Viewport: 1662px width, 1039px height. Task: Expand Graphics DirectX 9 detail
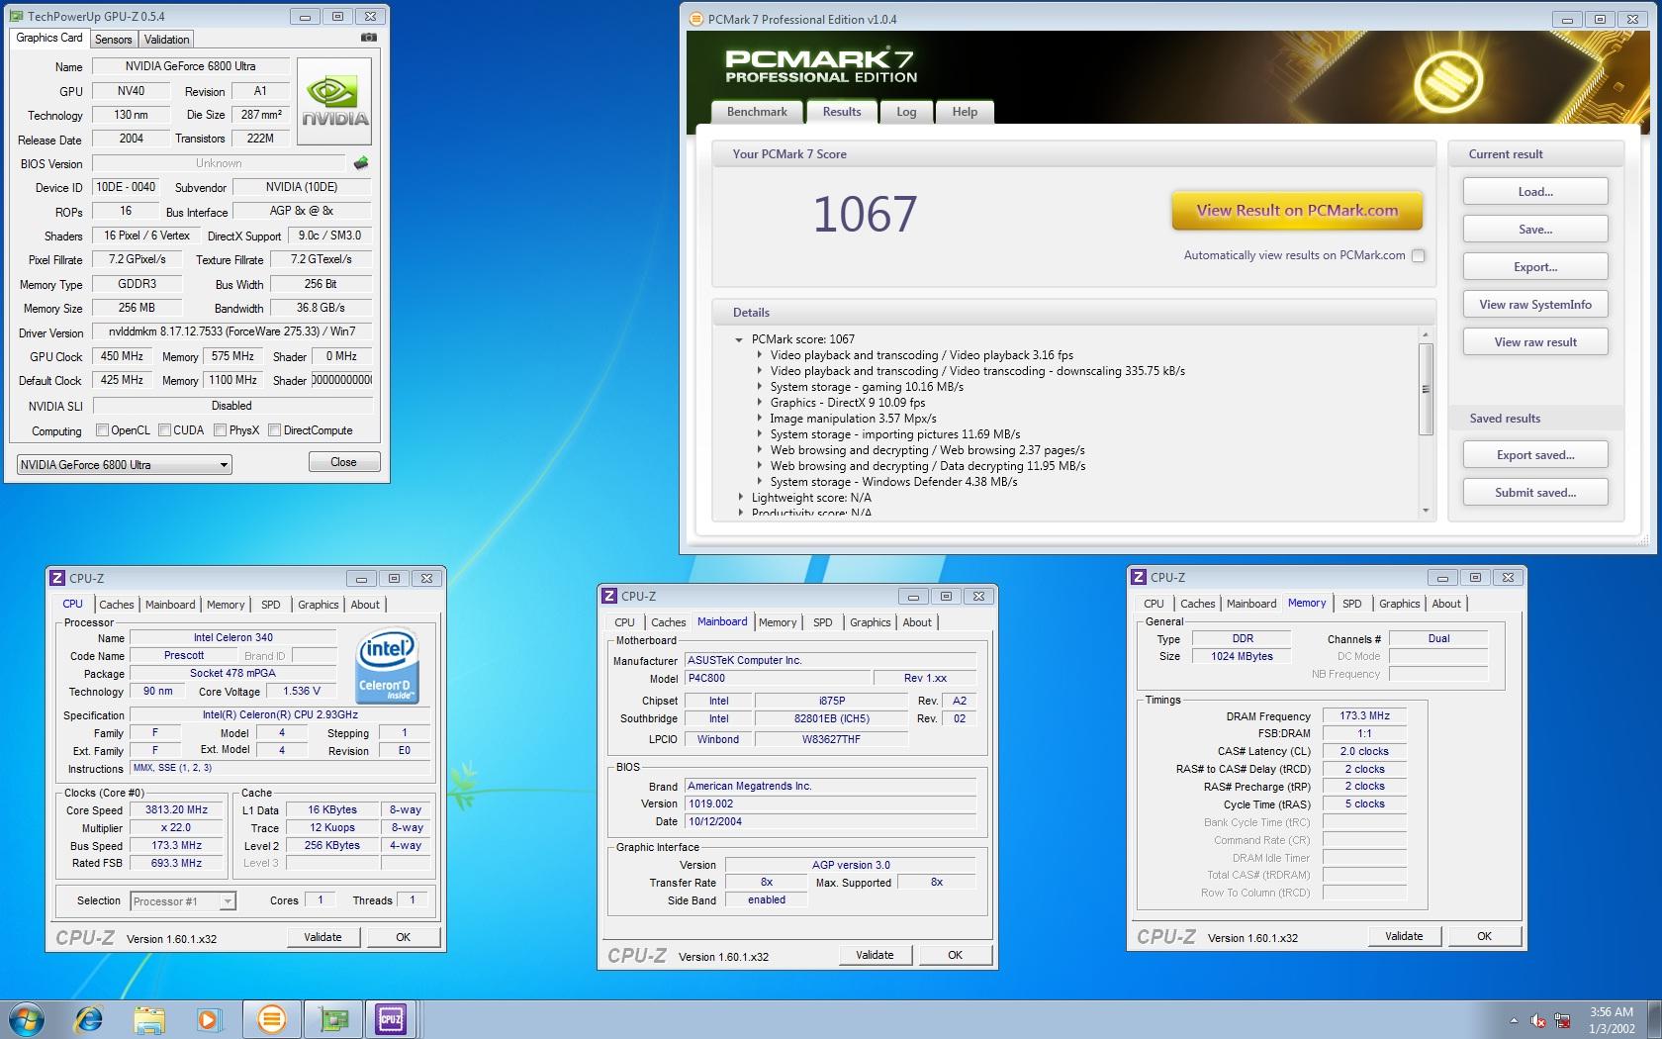click(x=759, y=403)
